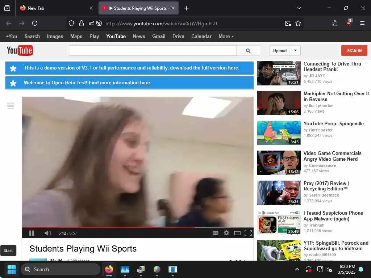
Task: Open the volume icon in system tray
Action: pyautogui.click(x=329, y=269)
